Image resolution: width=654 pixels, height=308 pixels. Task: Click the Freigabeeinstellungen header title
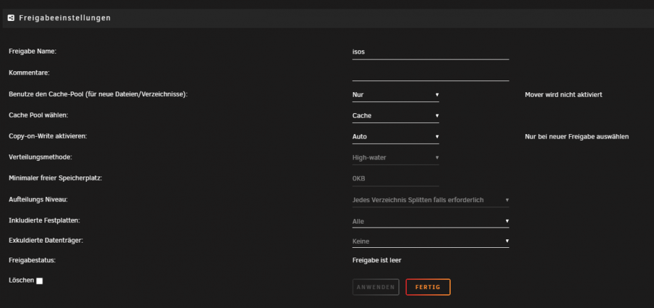65,18
